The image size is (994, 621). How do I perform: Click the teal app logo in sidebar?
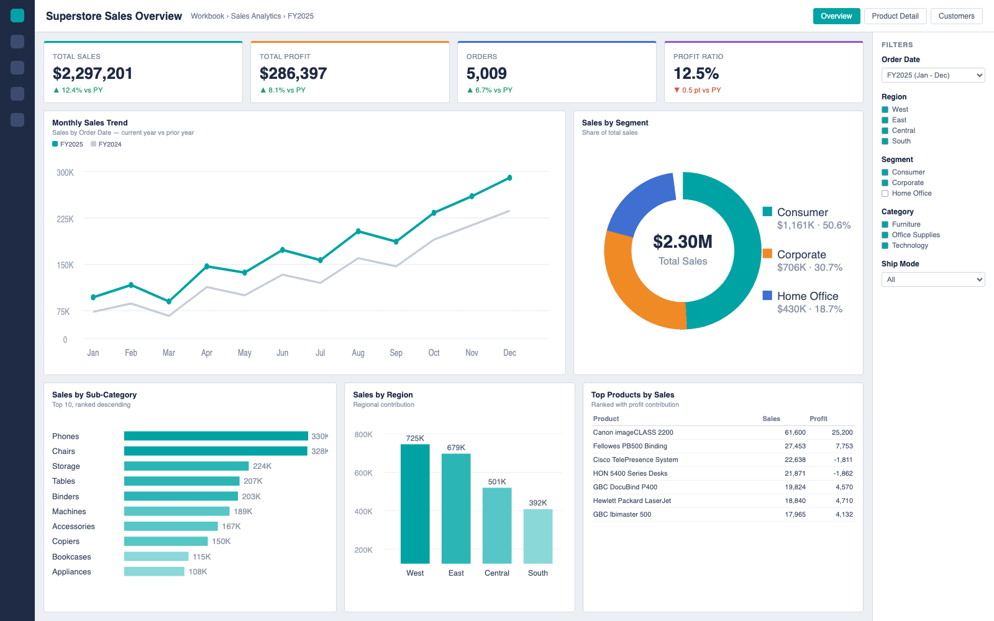[17, 16]
